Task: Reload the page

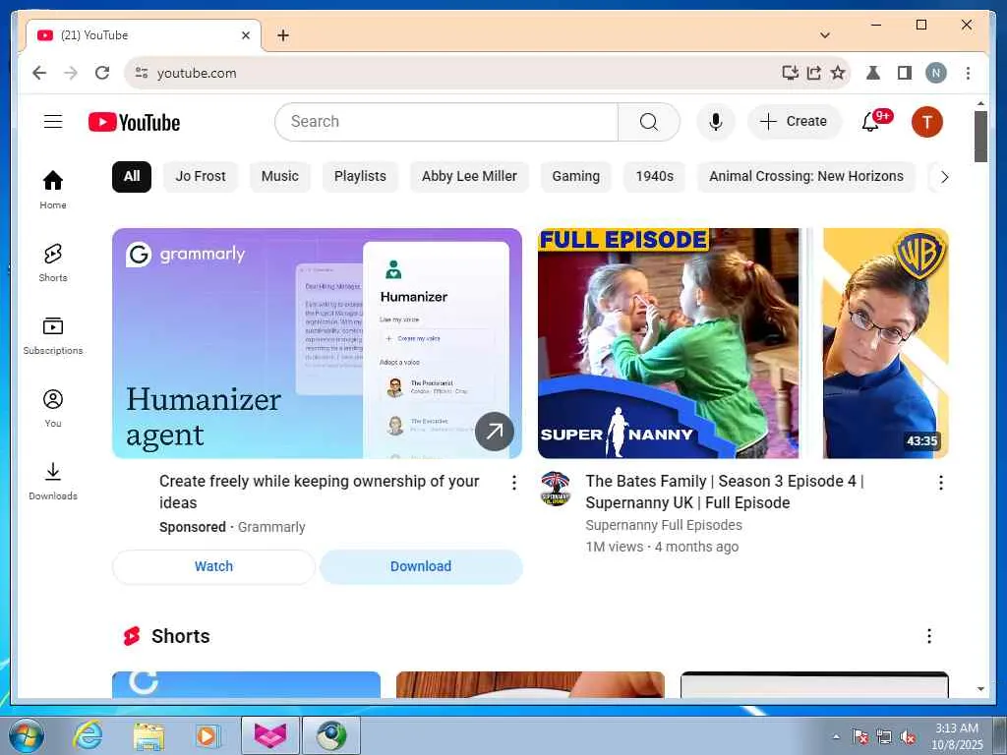Action: coord(102,73)
